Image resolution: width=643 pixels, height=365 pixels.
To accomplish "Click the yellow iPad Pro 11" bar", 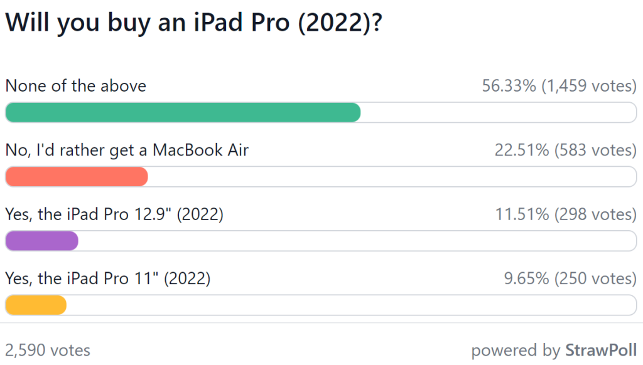I will coord(35,304).
